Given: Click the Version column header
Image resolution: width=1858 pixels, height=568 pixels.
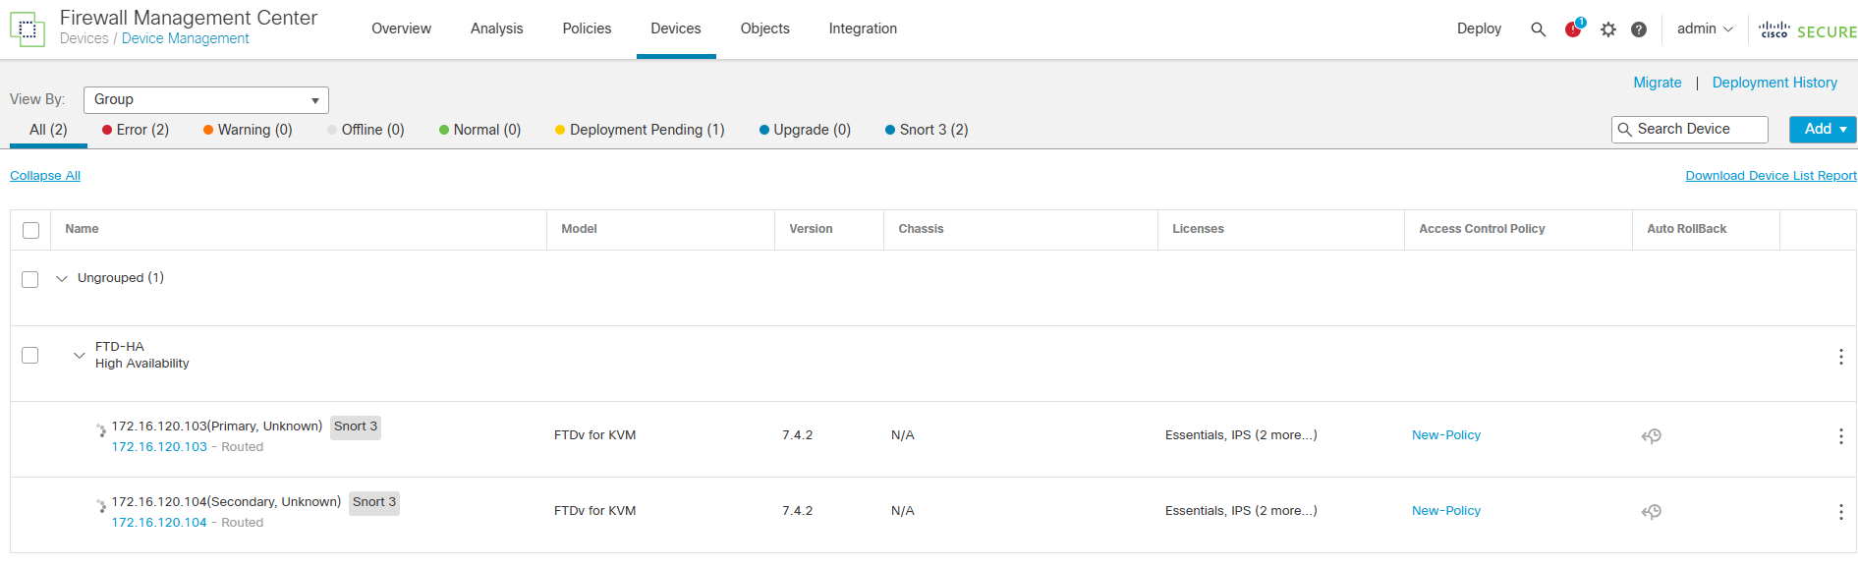Looking at the screenshot, I should (811, 229).
